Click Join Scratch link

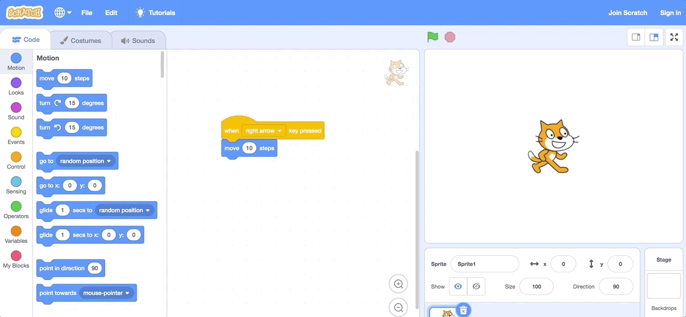627,12
